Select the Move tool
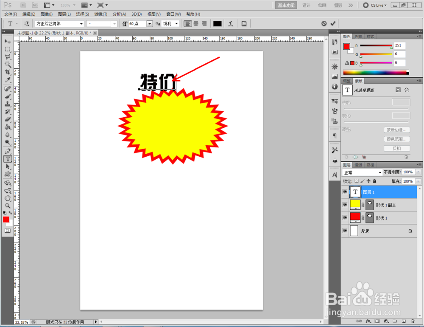The image size is (424, 327). [6, 41]
